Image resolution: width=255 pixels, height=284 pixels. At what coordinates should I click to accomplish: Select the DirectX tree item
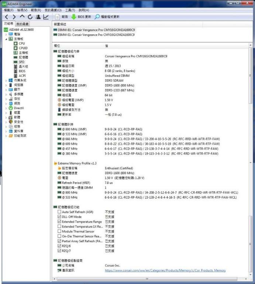pyautogui.click(x=19, y=108)
